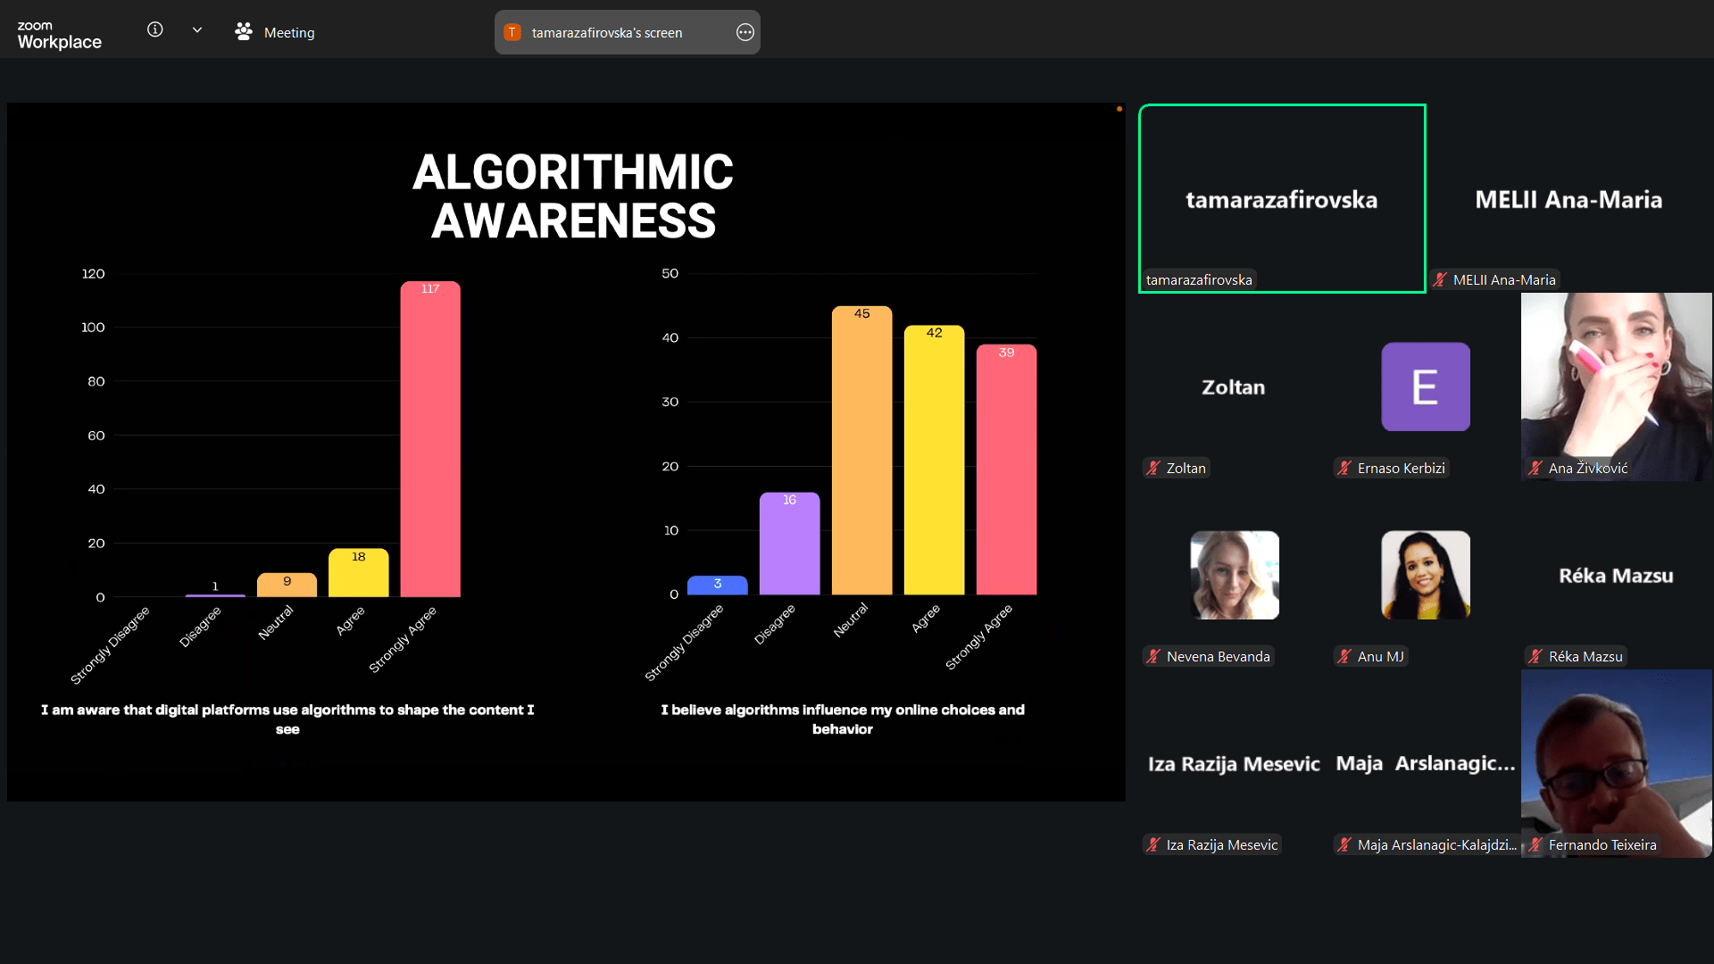Click the Zoom Workplace logo
The image size is (1714, 964).
[59, 34]
